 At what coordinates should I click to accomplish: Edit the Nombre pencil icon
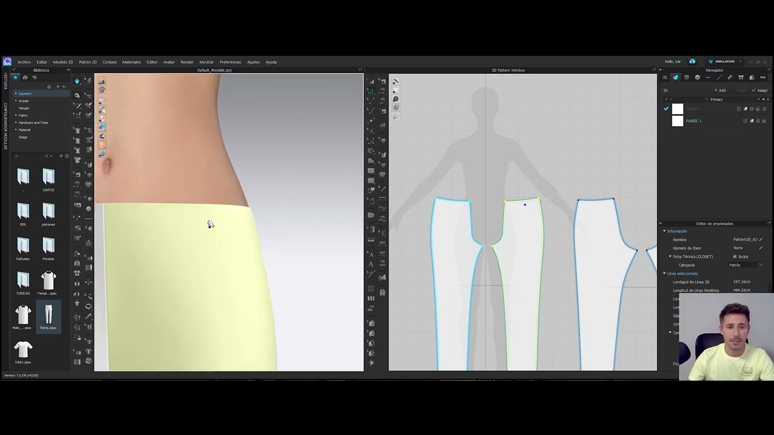point(761,240)
